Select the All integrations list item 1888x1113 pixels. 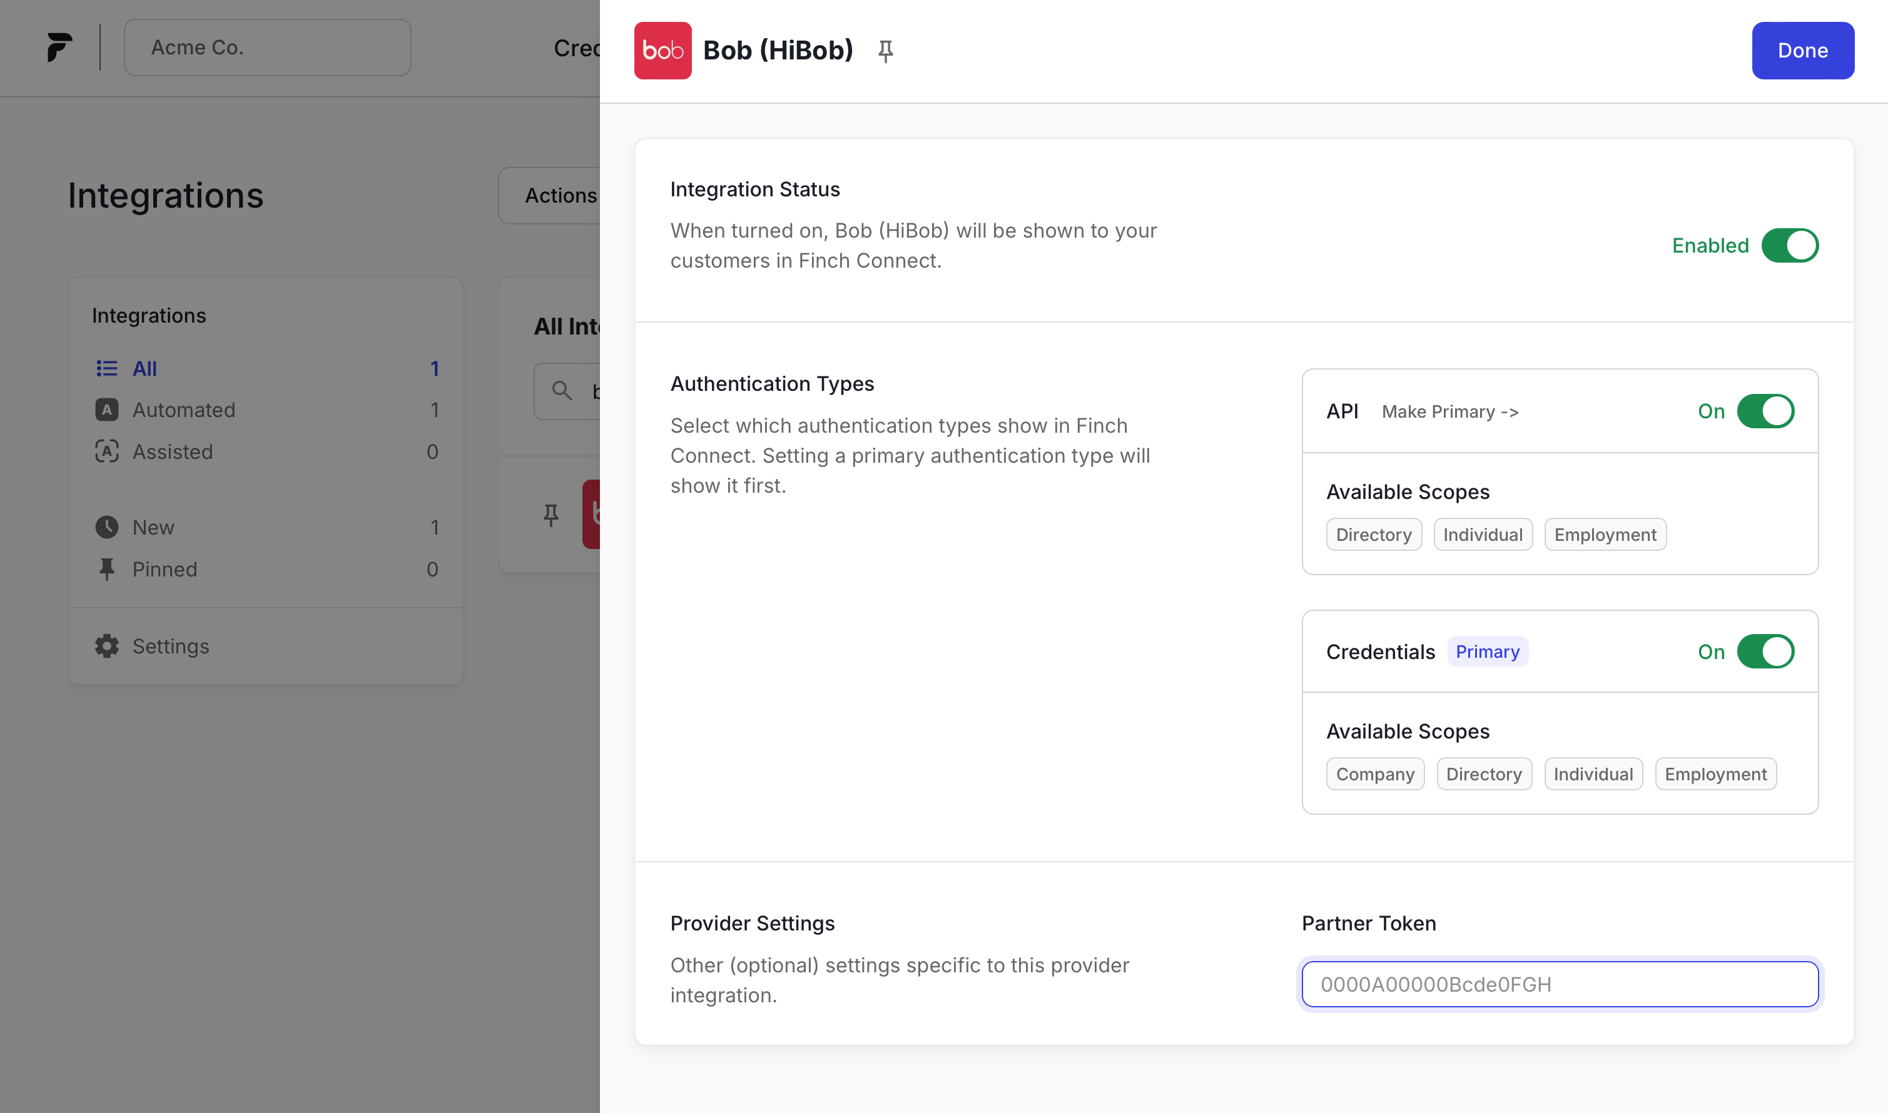[145, 368]
